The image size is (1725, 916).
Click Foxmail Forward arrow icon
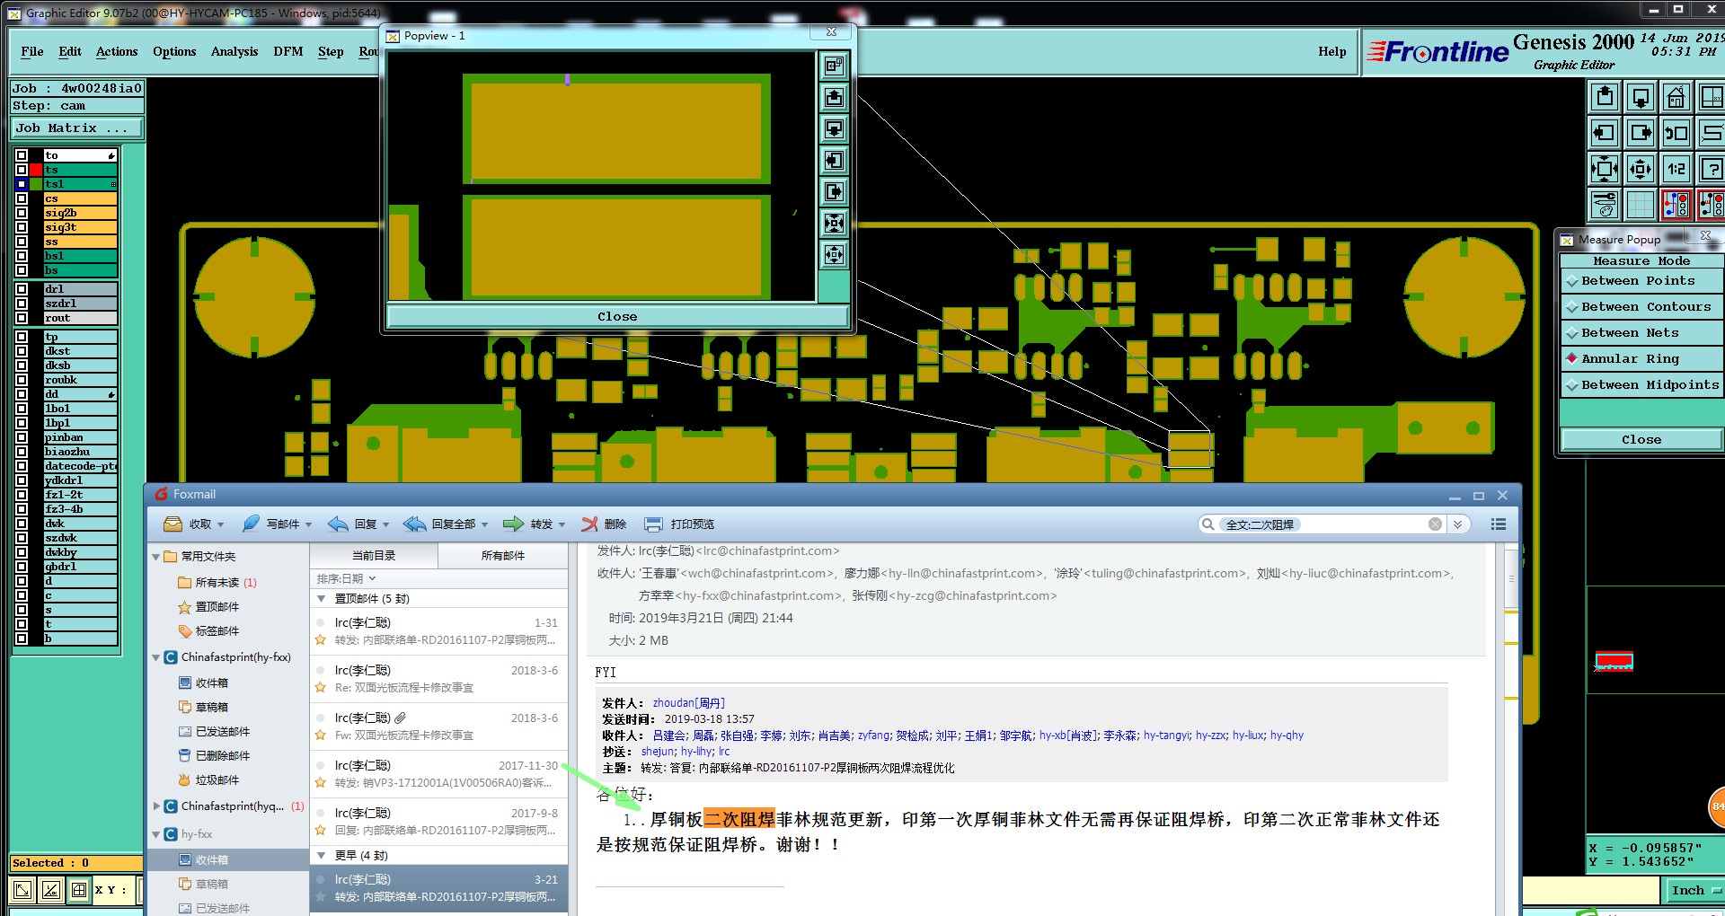point(513,524)
